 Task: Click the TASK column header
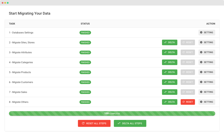pos(12,24)
